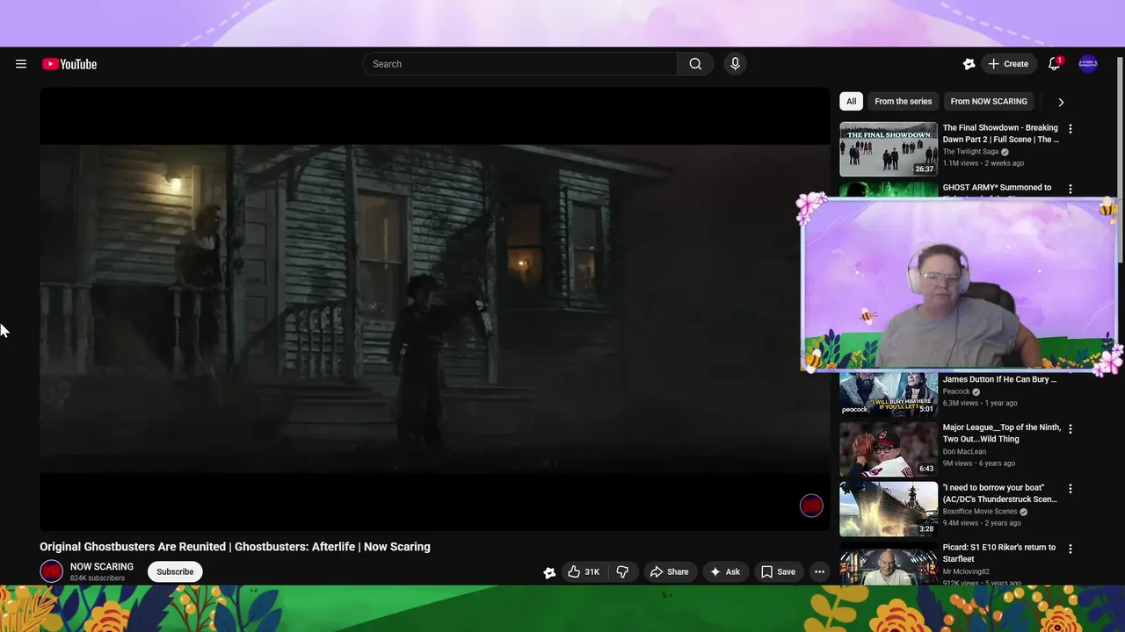
Task: Ask about this video
Action: click(x=725, y=571)
